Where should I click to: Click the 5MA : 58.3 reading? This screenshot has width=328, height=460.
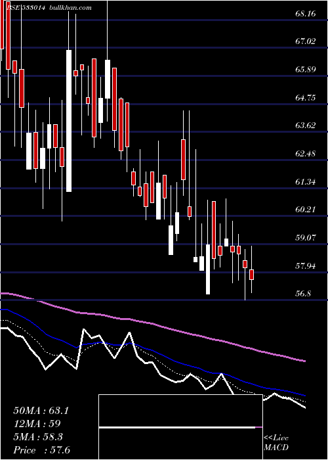38,437
